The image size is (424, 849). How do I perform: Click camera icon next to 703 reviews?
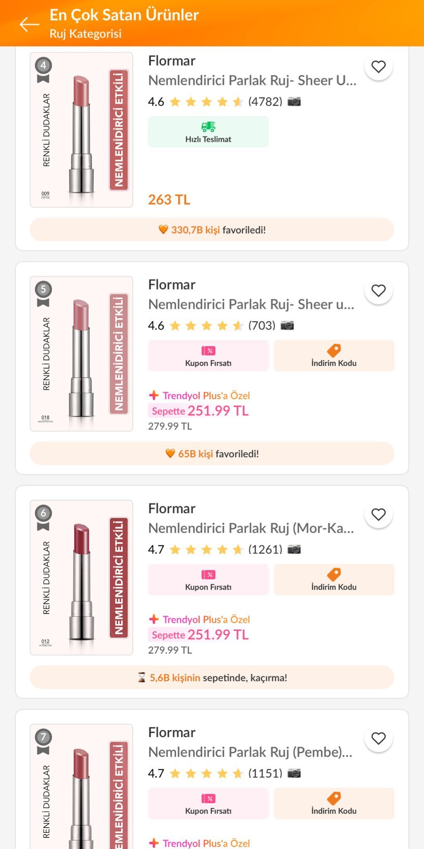[x=287, y=325]
